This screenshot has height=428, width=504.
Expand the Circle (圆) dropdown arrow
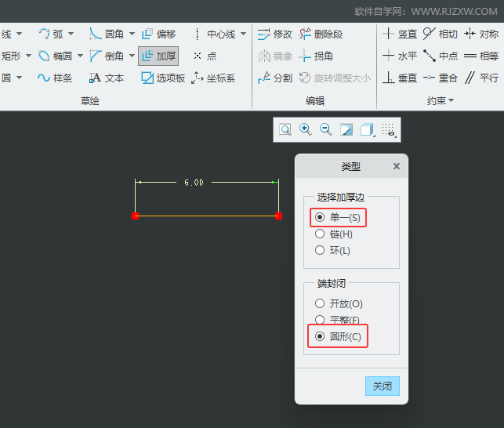[x=20, y=78]
